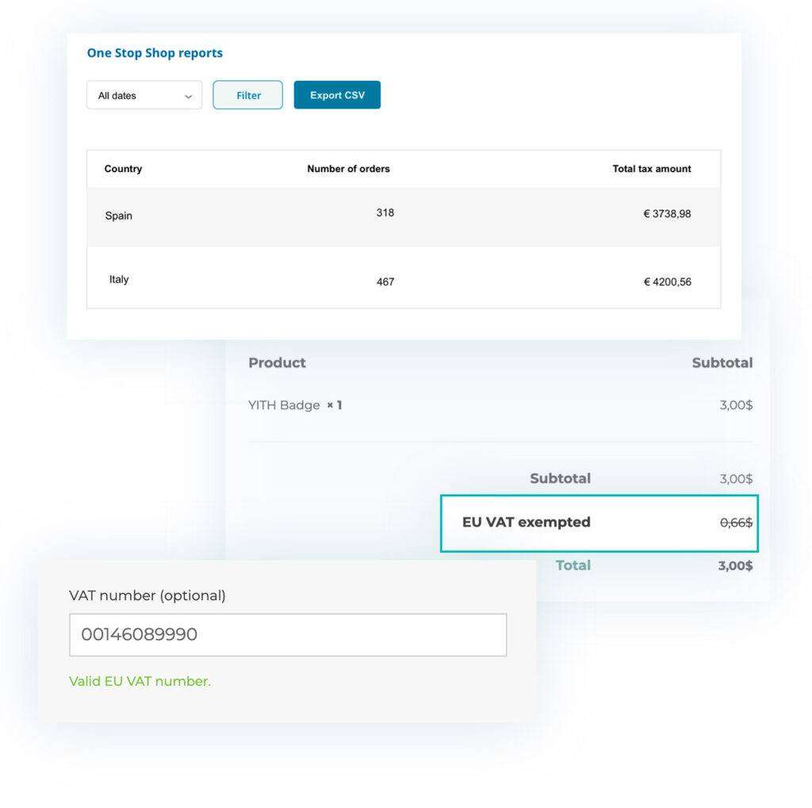This screenshot has height=808, width=812.
Task: Sort by the Country column header
Action: 123,168
